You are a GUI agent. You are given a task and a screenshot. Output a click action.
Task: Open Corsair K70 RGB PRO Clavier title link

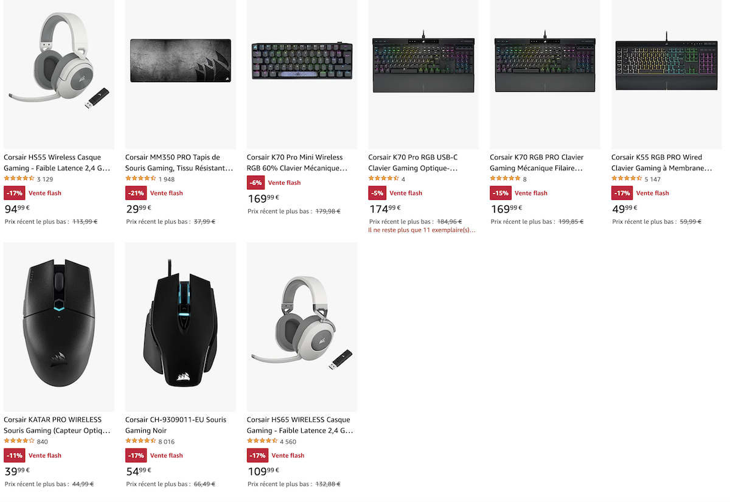537,162
